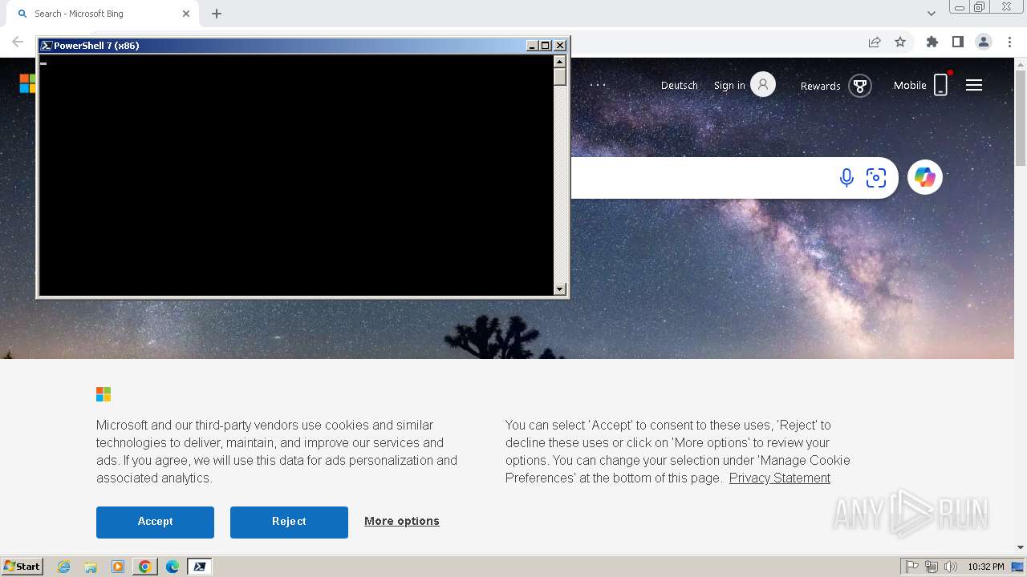Image resolution: width=1027 pixels, height=577 pixels.
Task: Open the volume speaker tray icon
Action: pyautogui.click(x=951, y=567)
